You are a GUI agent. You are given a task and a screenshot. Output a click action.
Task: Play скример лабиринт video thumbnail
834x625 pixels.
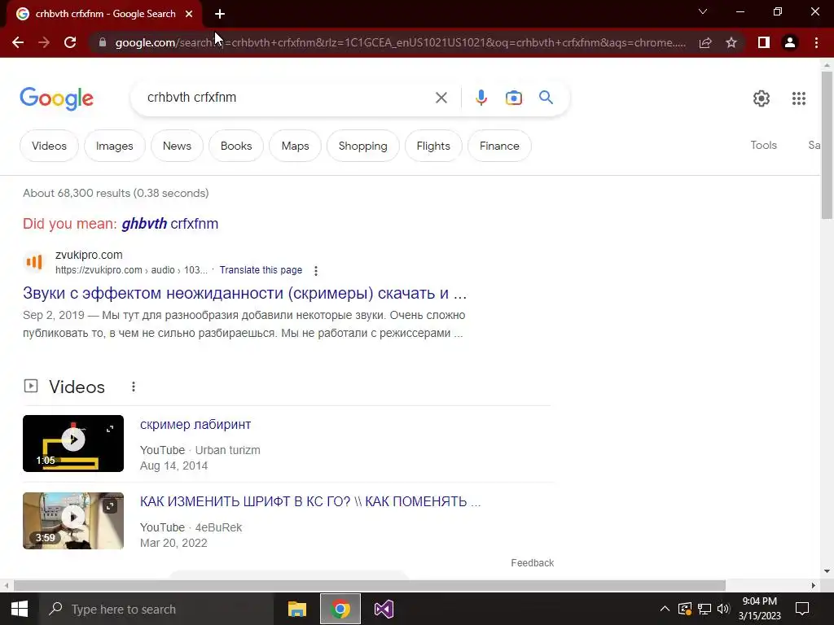[72, 444]
